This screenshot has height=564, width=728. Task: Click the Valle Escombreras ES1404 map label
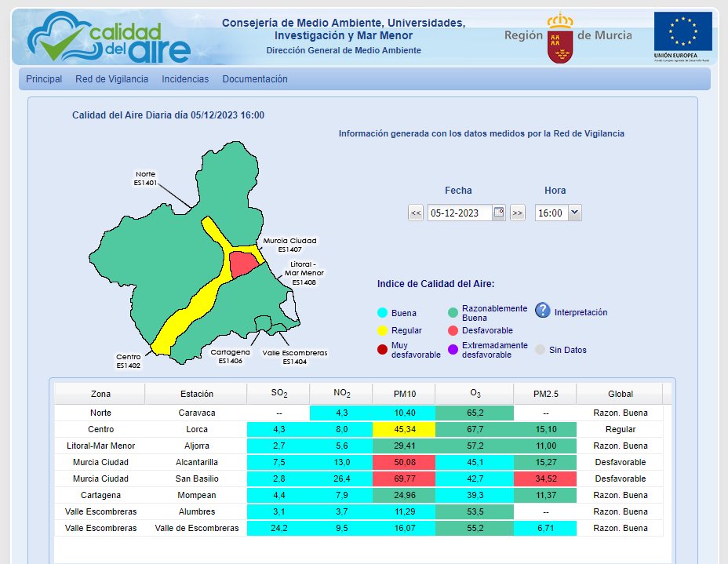click(295, 357)
